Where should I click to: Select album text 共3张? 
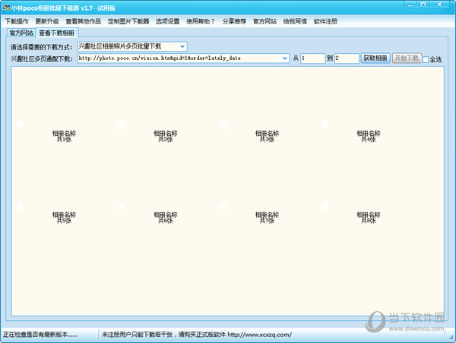click(267, 140)
